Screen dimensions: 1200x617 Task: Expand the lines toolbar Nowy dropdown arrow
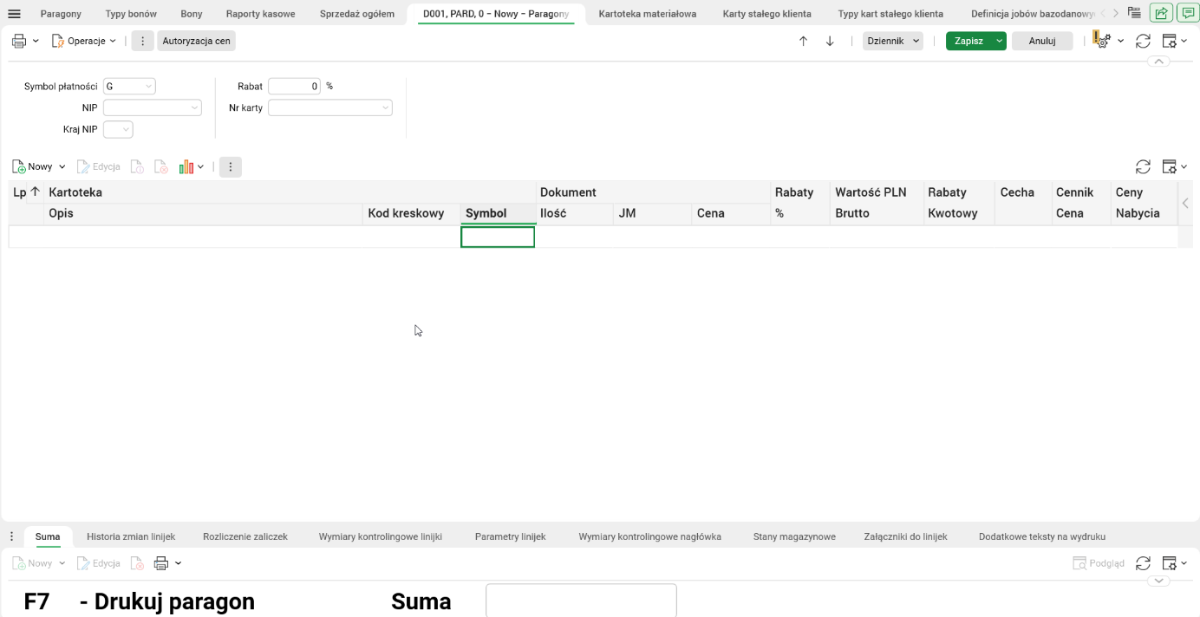pos(62,166)
